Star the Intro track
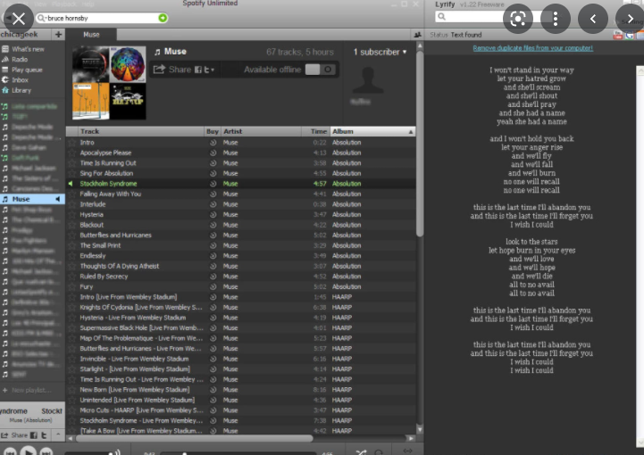644x455 pixels. click(72, 143)
